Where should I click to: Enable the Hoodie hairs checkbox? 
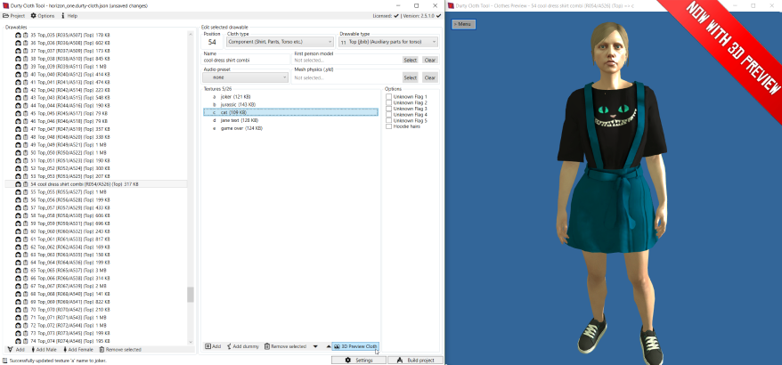pyautogui.click(x=388, y=126)
